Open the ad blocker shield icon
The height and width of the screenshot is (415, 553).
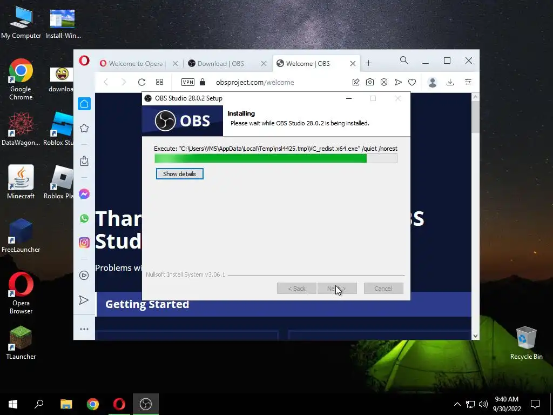click(384, 82)
